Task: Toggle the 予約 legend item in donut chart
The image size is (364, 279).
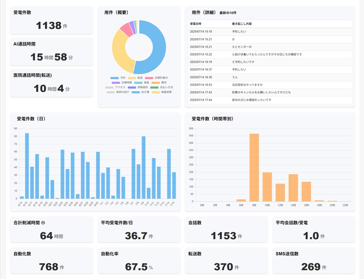Action: click(118, 78)
